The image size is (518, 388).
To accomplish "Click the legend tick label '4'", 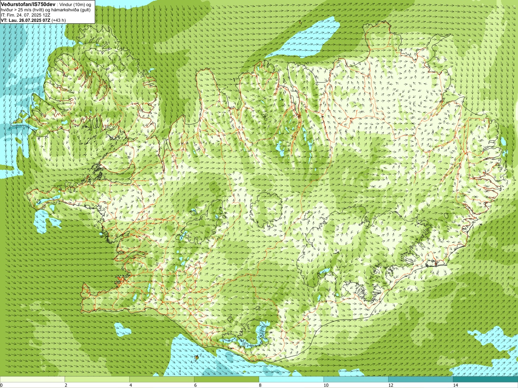I will [x=131, y=385].
